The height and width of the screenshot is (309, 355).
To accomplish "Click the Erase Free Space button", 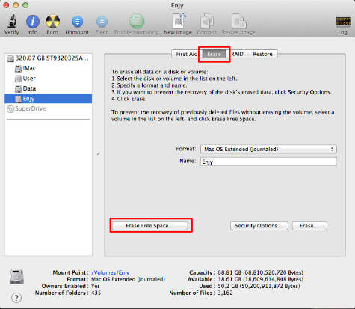I will click(x=149, y=226).
